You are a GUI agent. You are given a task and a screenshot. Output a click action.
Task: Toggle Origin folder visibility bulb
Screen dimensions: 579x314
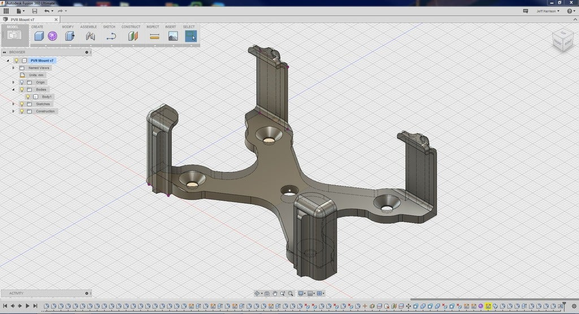coord(22,82)
